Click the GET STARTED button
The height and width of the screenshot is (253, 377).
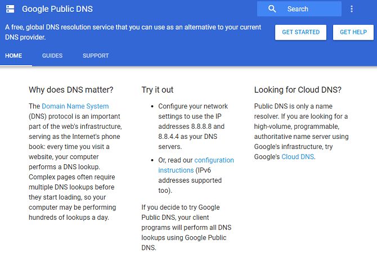coord(301,32)
